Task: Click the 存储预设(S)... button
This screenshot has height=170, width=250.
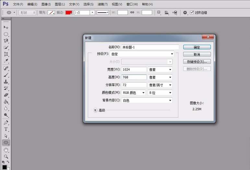Action: tap(197, 61)
